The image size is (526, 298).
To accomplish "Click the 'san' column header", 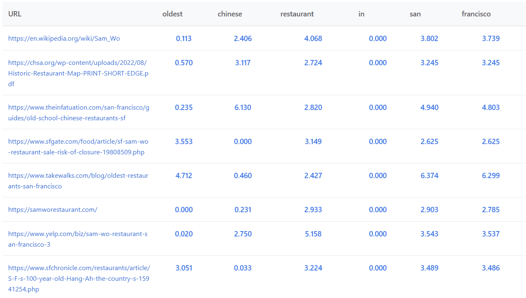I will [415, 14].
